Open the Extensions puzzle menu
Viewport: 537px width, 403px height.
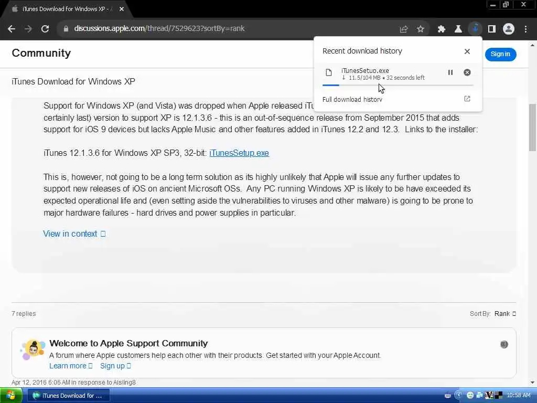pos(442,29)
